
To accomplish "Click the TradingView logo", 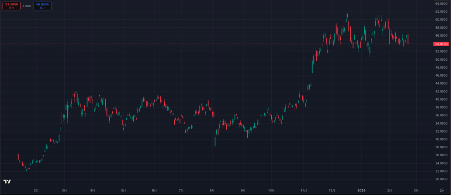I will [7, 181].
